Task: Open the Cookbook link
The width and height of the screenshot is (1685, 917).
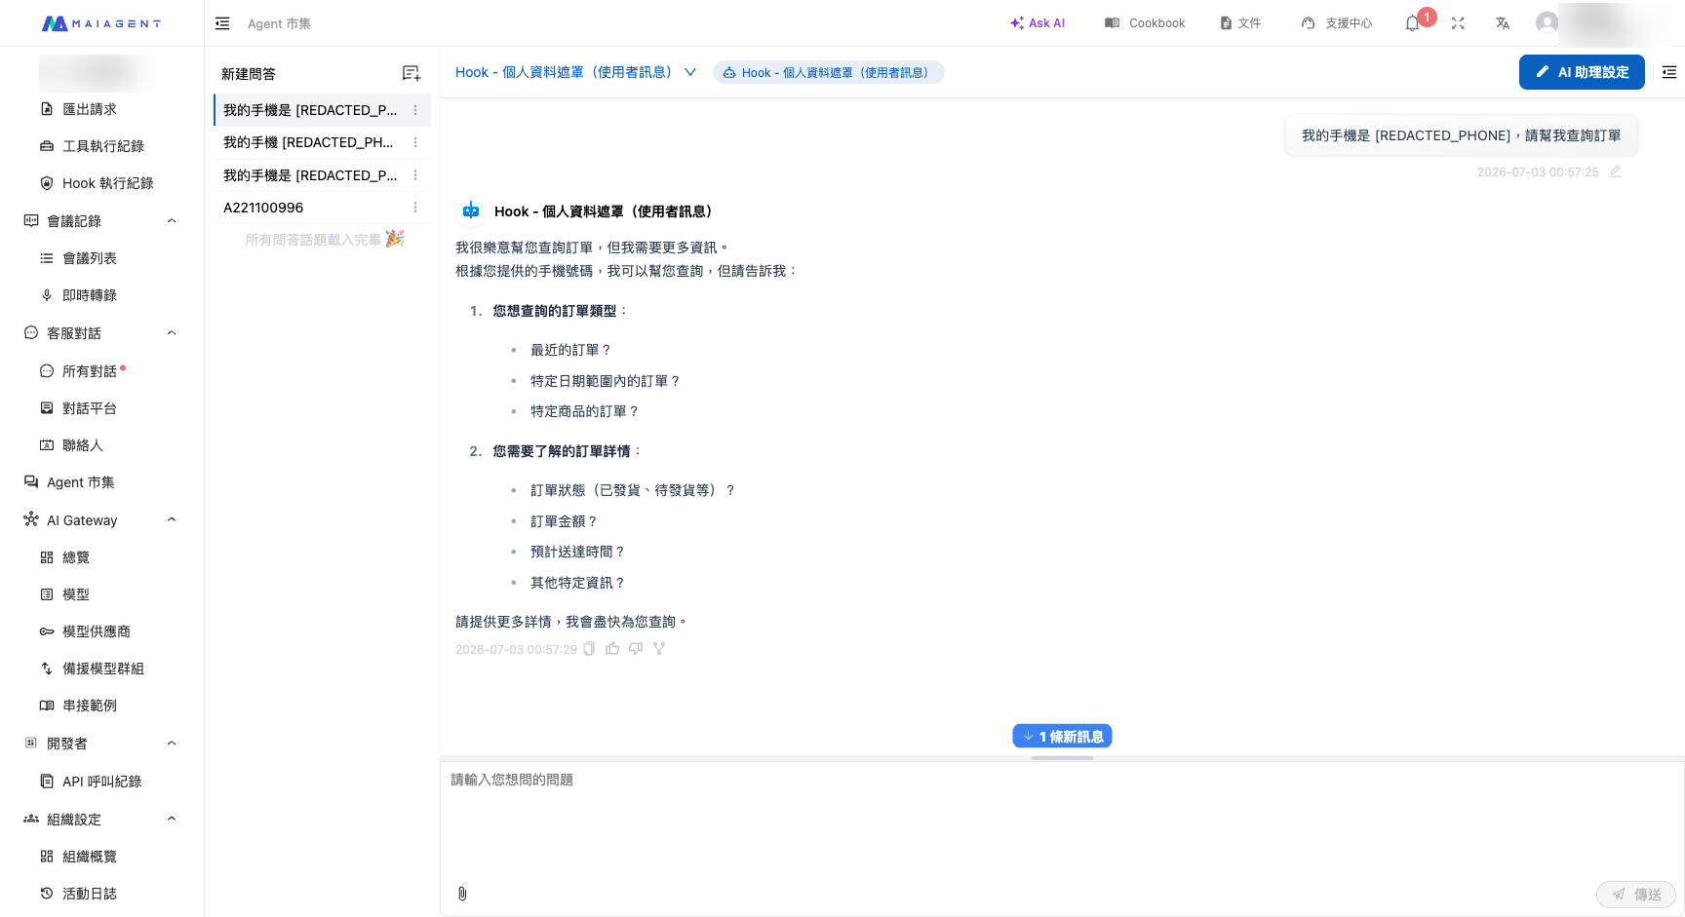Action: tap(1145, 23)
